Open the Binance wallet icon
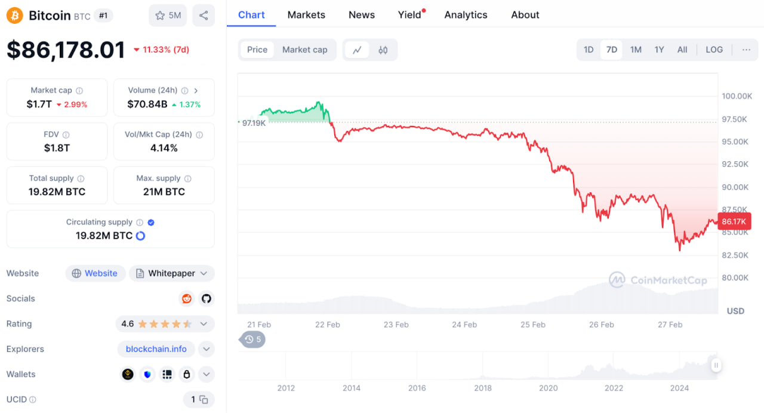The height and width of the screenshot is (413, 764). click(128, 374)
